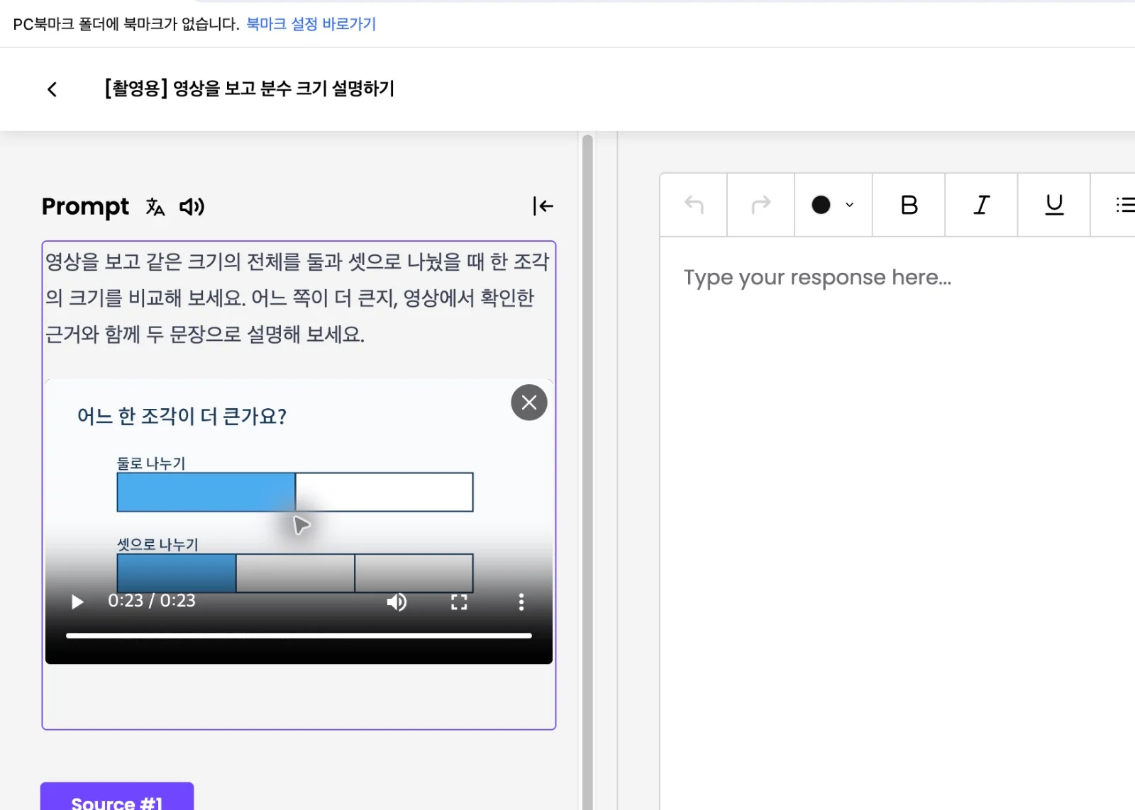Play the prompt audio with the speaker icon

point(192,207)
